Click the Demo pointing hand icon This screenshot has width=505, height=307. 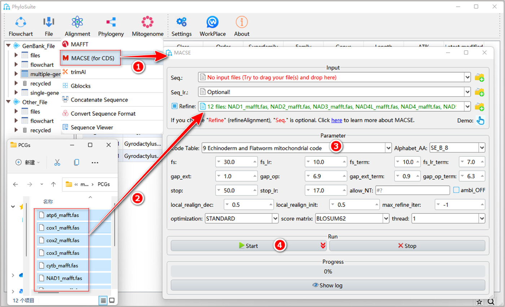coord(480,120)
